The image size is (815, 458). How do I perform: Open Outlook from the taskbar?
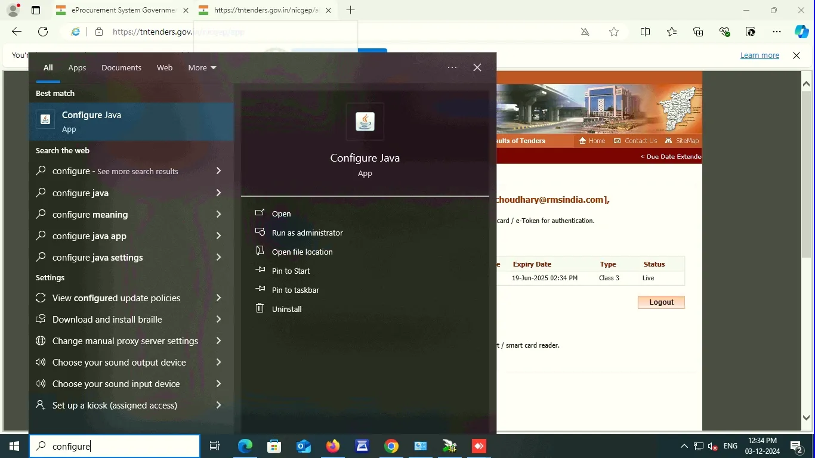tap(304, 446)
